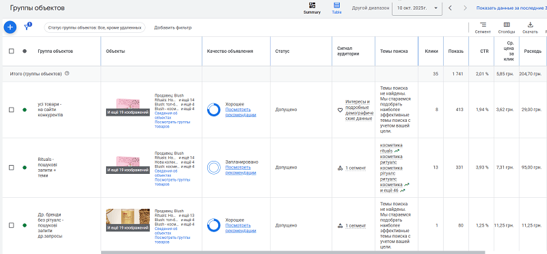
Task: Open status dot dropdown for Др. бренди row
Action: coord(25,225)
